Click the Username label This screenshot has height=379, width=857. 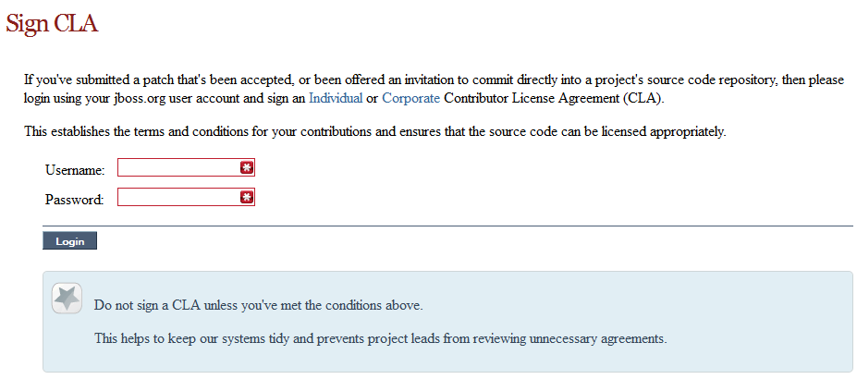click(75, 170)
